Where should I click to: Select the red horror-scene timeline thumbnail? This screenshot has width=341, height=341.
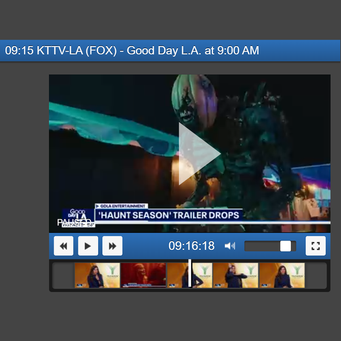(143, 275)
